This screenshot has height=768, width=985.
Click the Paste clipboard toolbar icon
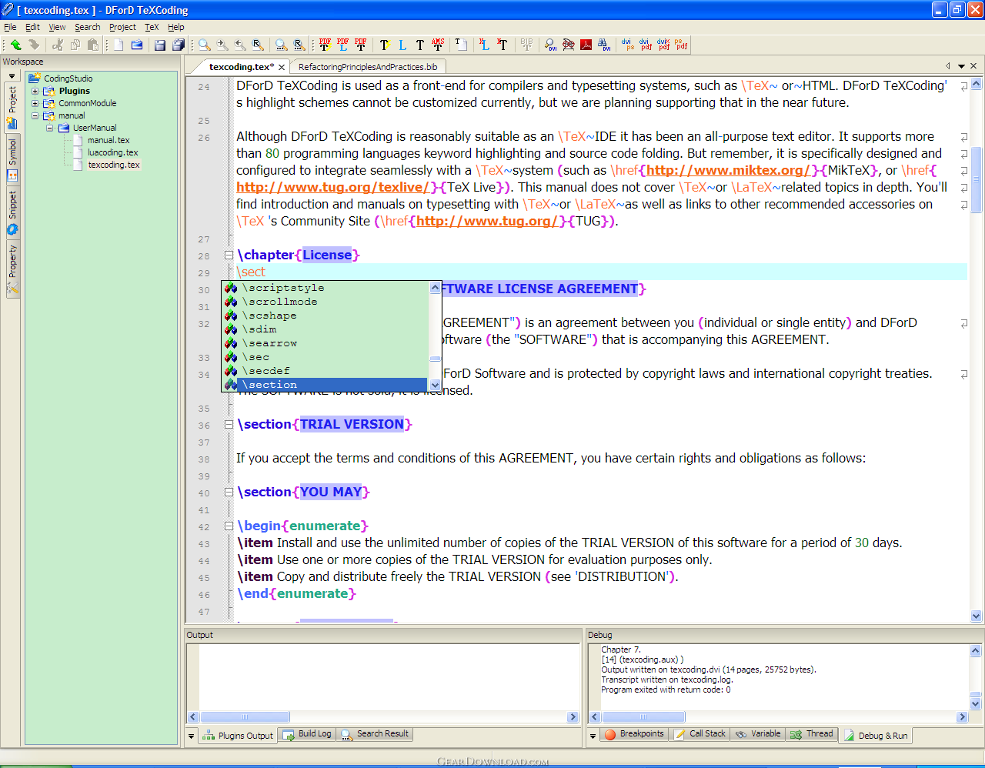point(93,45)
